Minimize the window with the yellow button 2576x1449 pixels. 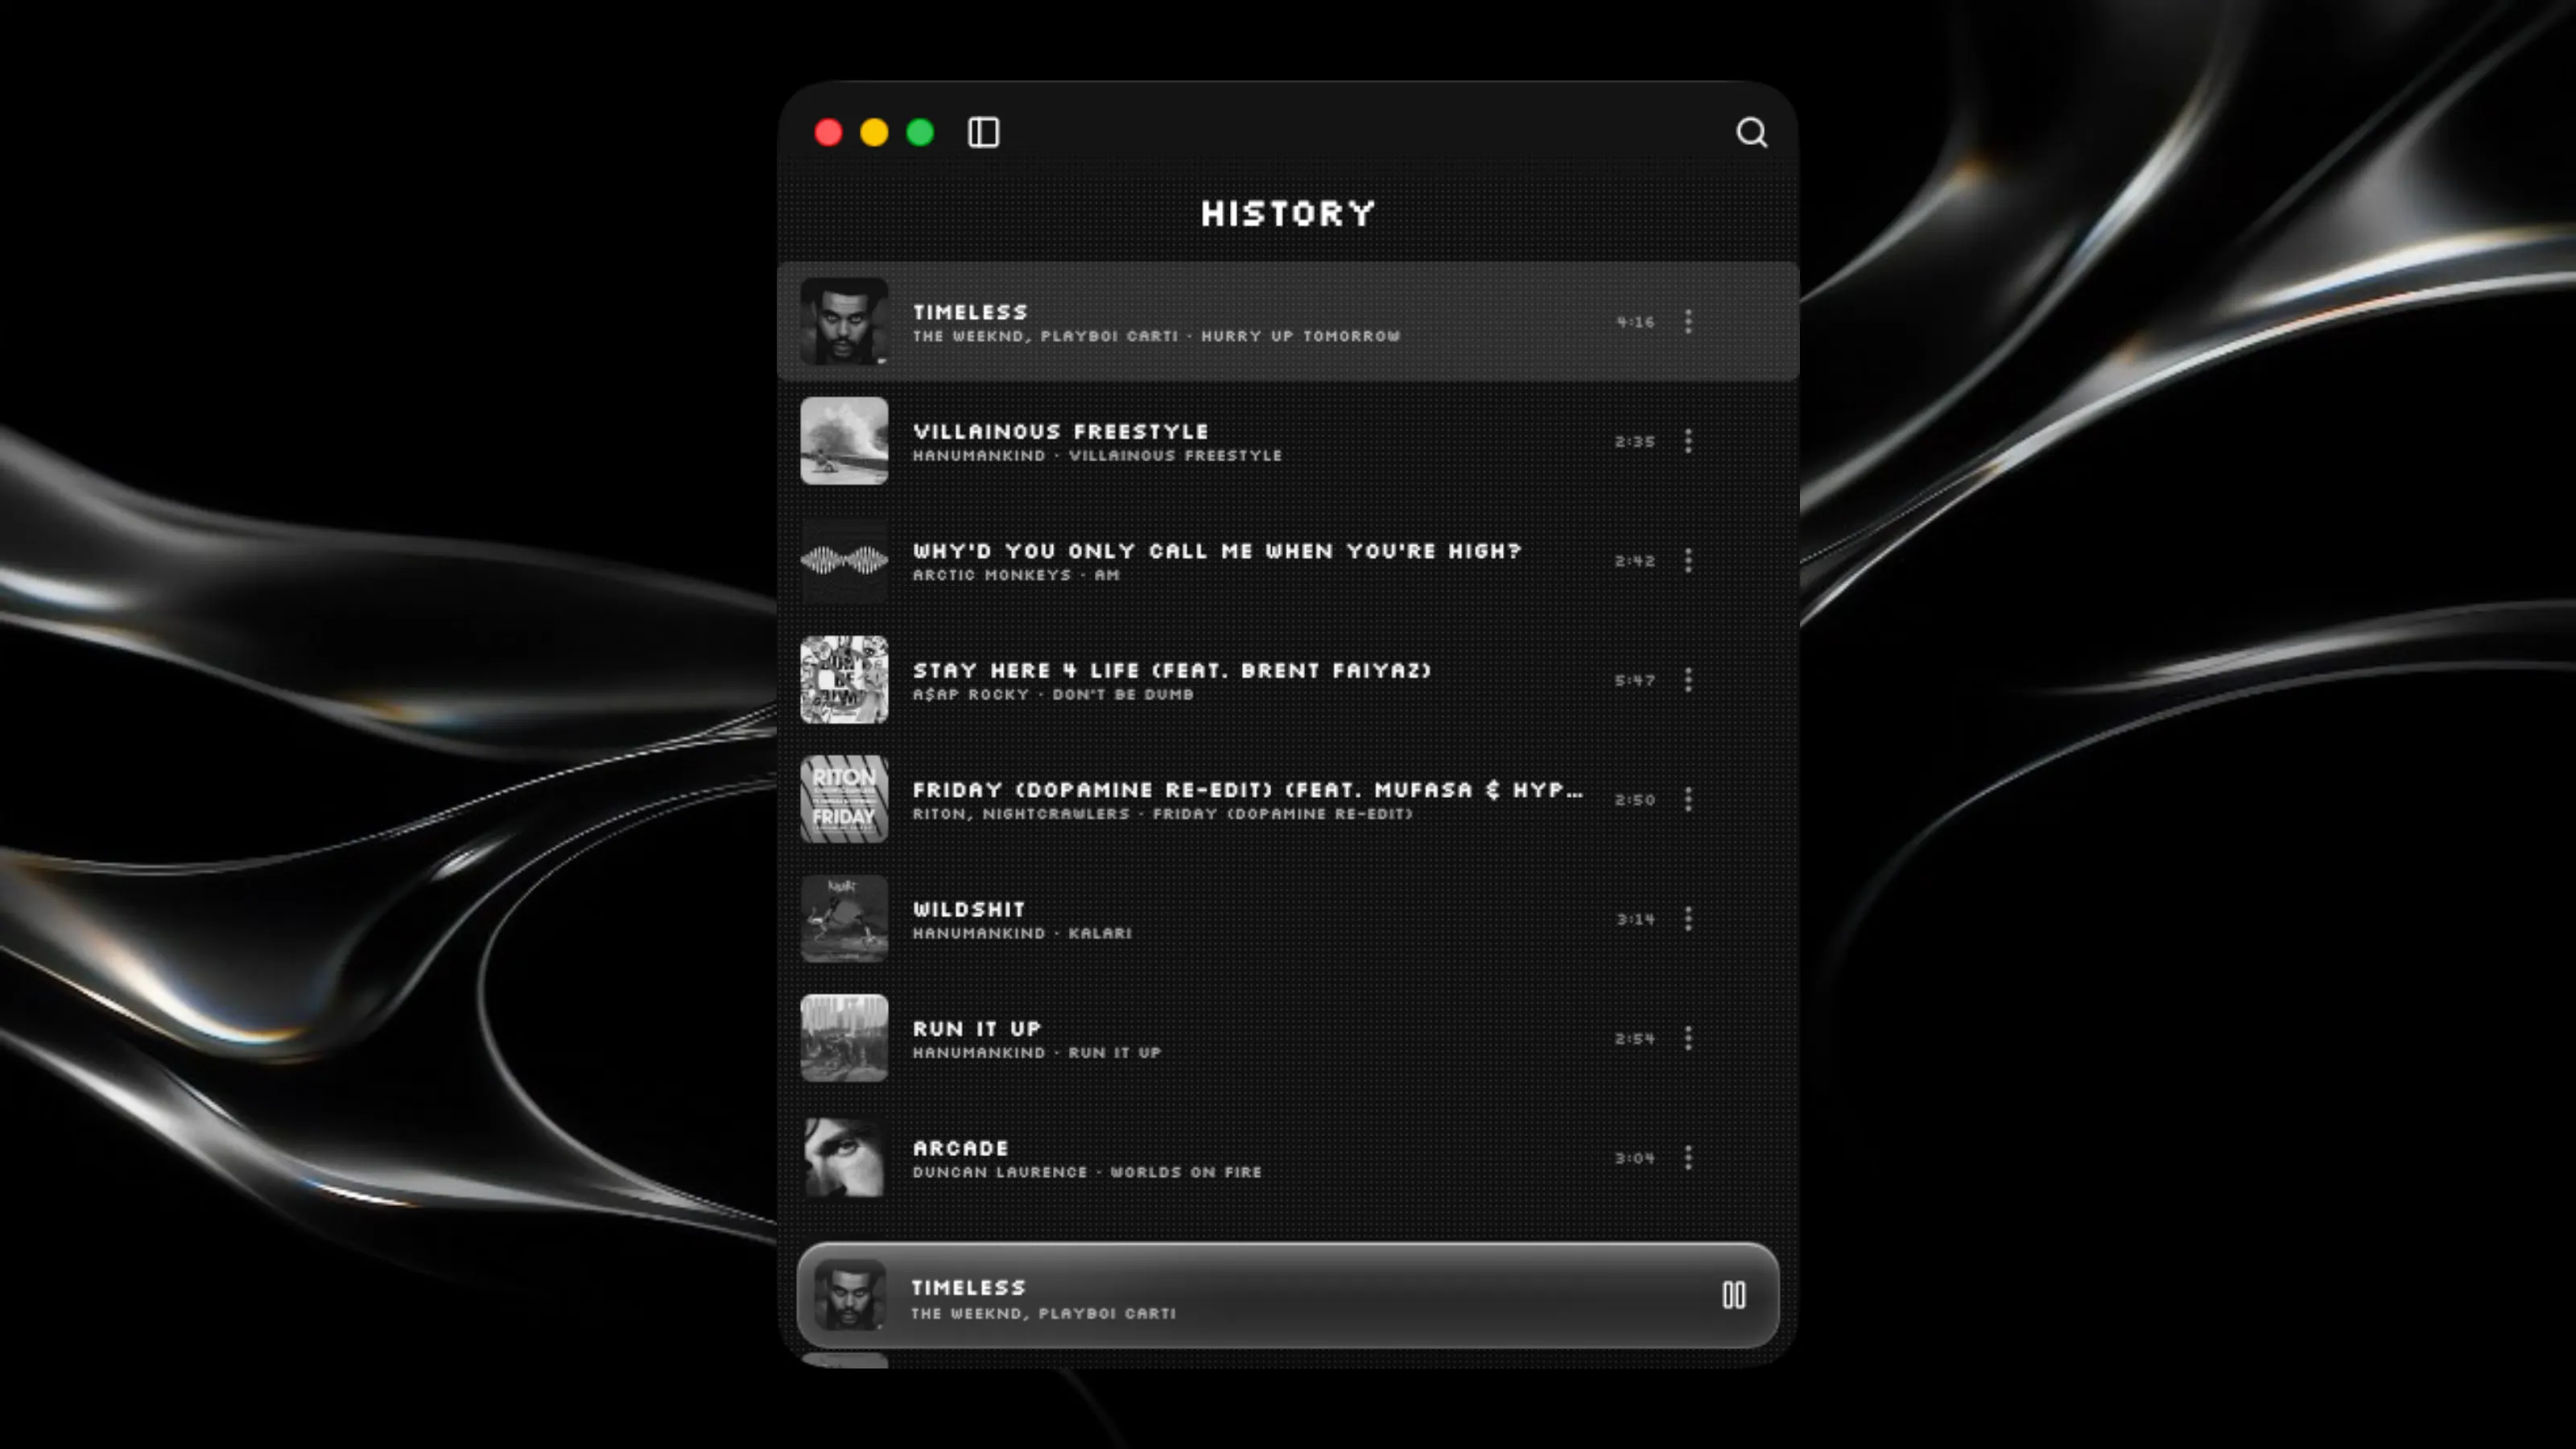pyautogui.click(x=874, y=132)
